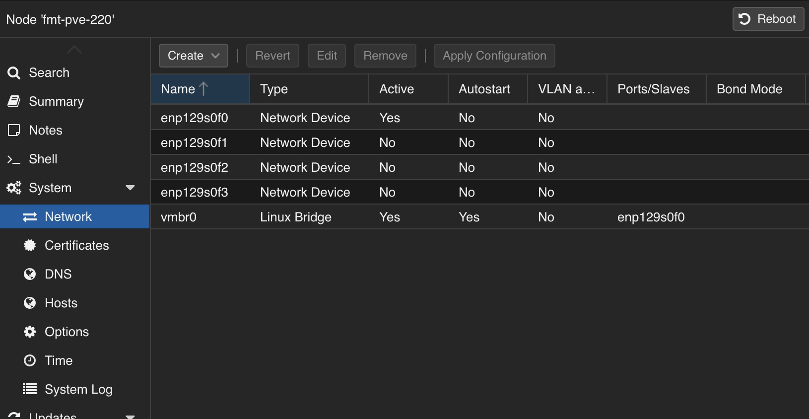Open Summary via its book icon

[14, 101]
